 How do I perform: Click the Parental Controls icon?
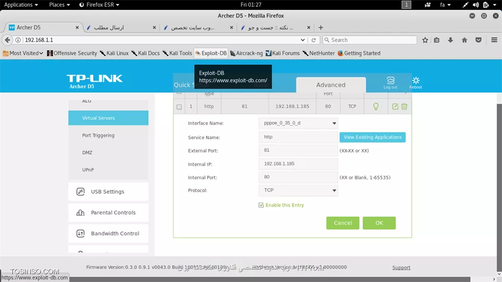(x=80, y=212)
